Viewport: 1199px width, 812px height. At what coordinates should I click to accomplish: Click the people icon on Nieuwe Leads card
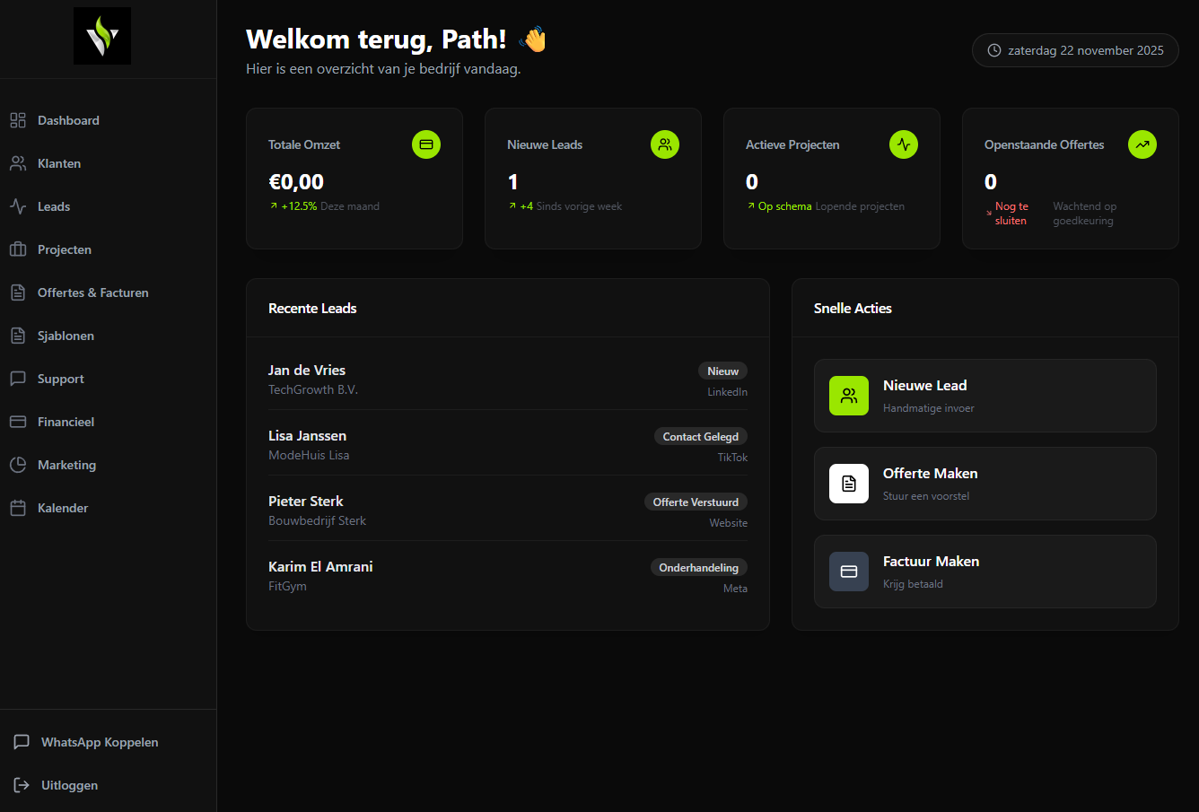(665, 144)
